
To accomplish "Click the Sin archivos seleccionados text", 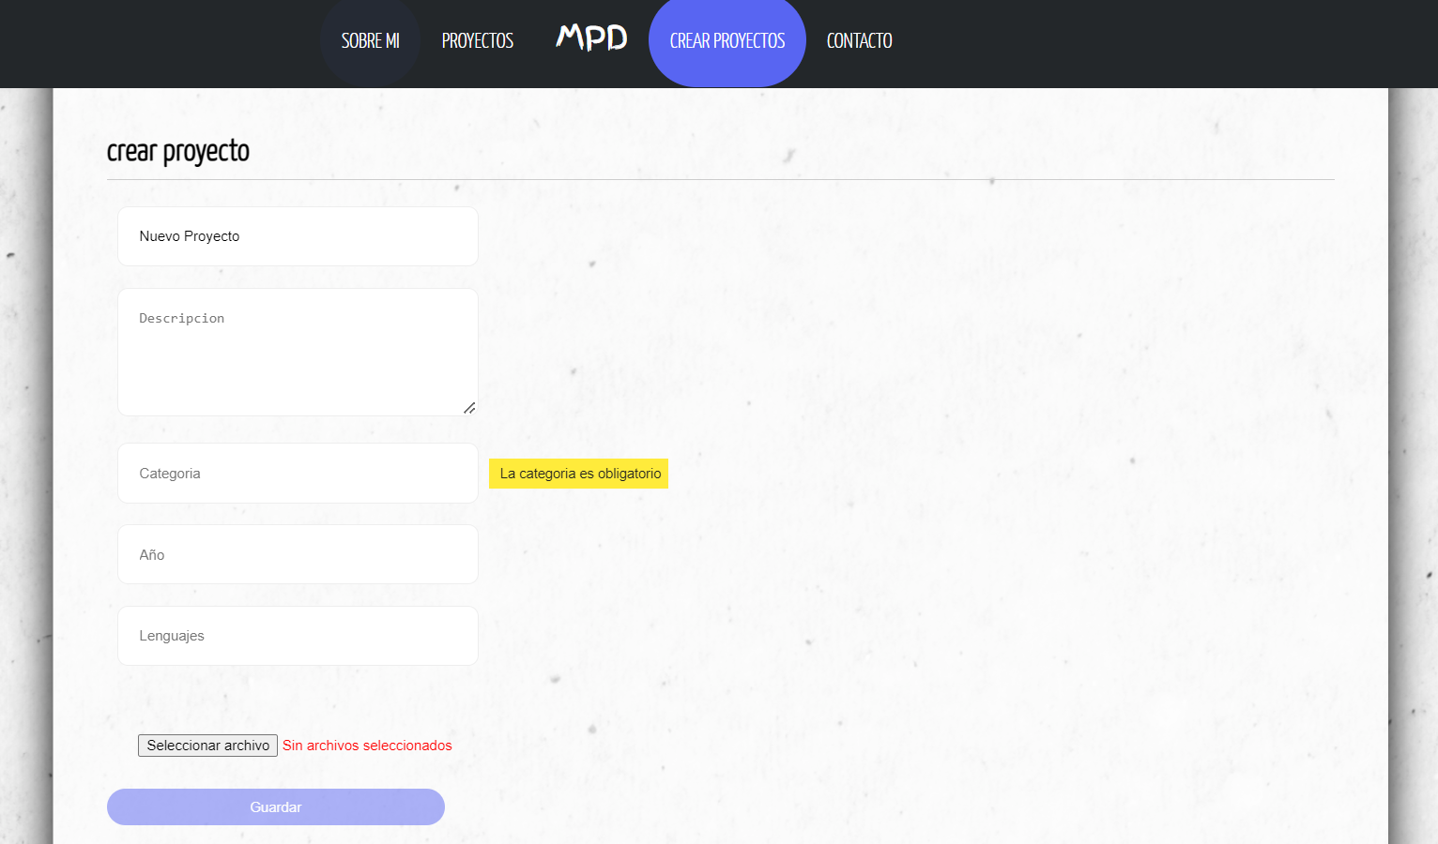I will (366, 745).
